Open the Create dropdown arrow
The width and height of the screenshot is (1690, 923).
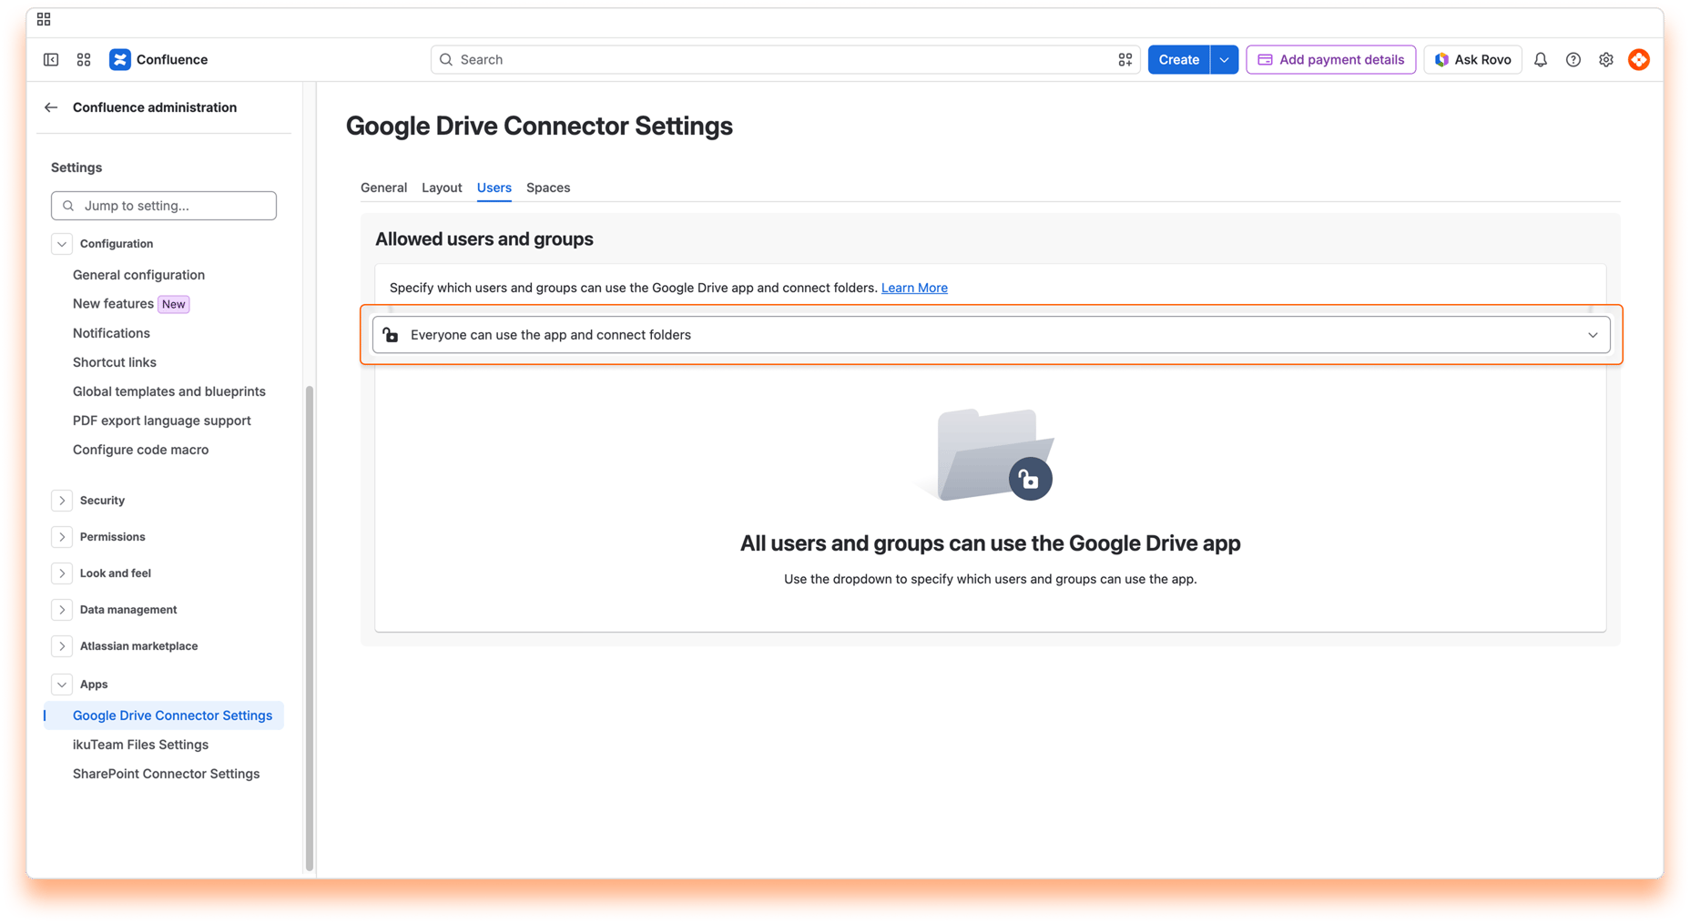click(1225, 60)
